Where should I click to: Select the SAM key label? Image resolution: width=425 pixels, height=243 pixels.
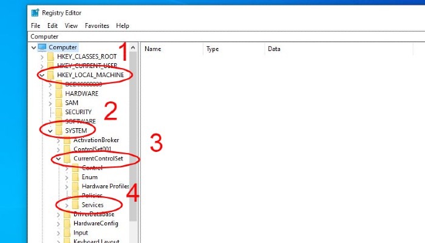(72, 103)
